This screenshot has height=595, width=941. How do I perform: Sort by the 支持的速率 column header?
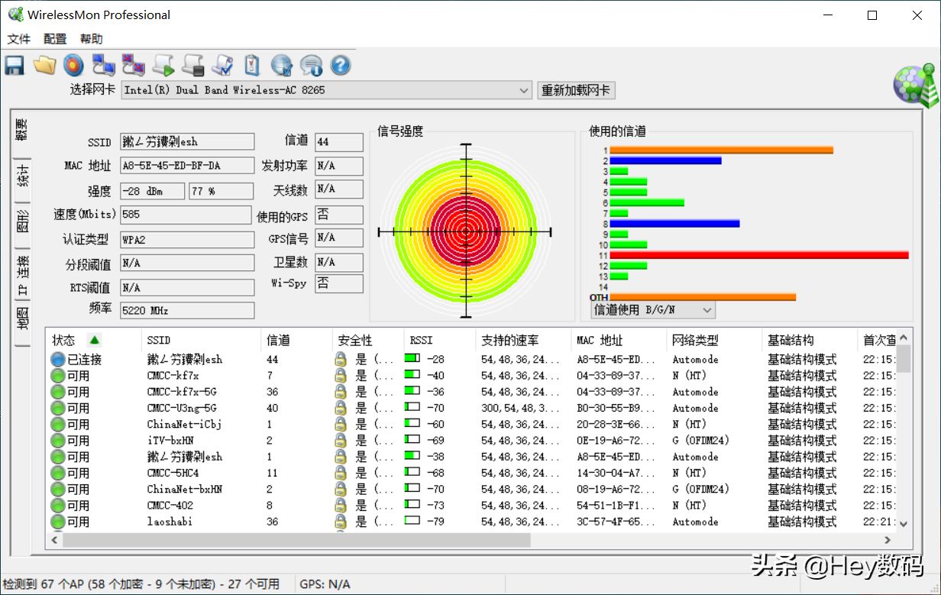click(x=522, y=340)
